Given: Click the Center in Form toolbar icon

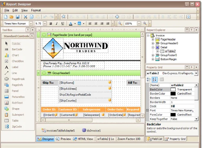Looking at the screenshot, I should pos(117,17).
